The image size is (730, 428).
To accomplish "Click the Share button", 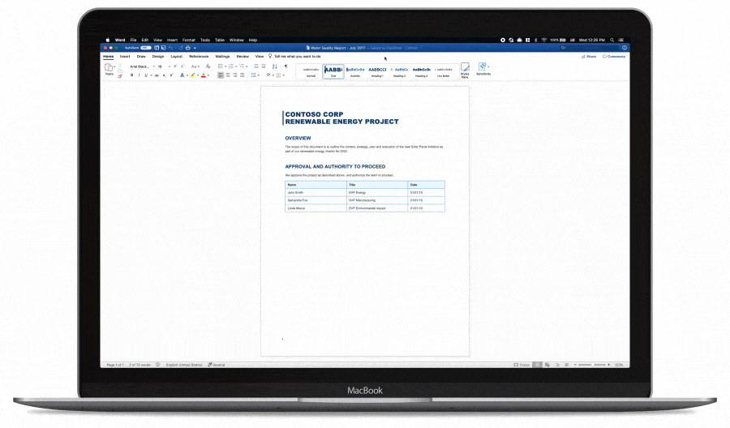I will 589,57.
